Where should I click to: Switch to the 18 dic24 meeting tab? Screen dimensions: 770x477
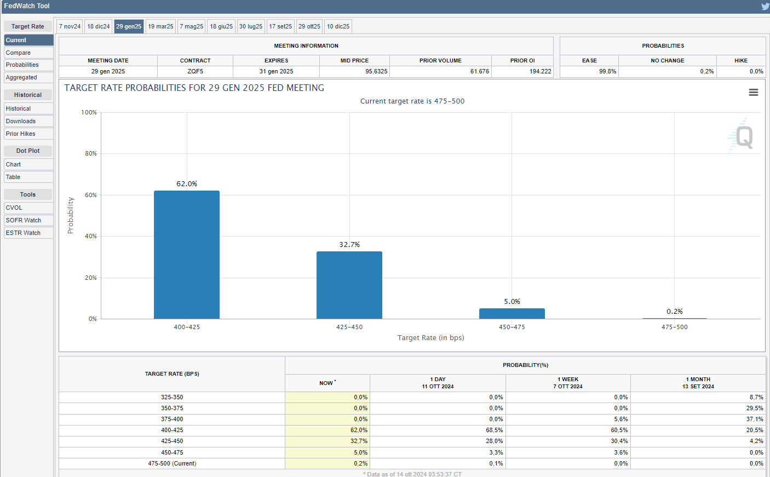coord(99,26)
